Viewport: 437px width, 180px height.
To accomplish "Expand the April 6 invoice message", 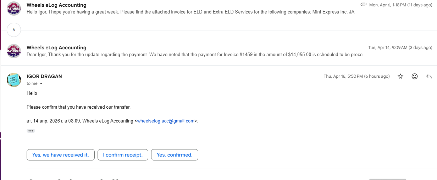I will coord(190,12).
